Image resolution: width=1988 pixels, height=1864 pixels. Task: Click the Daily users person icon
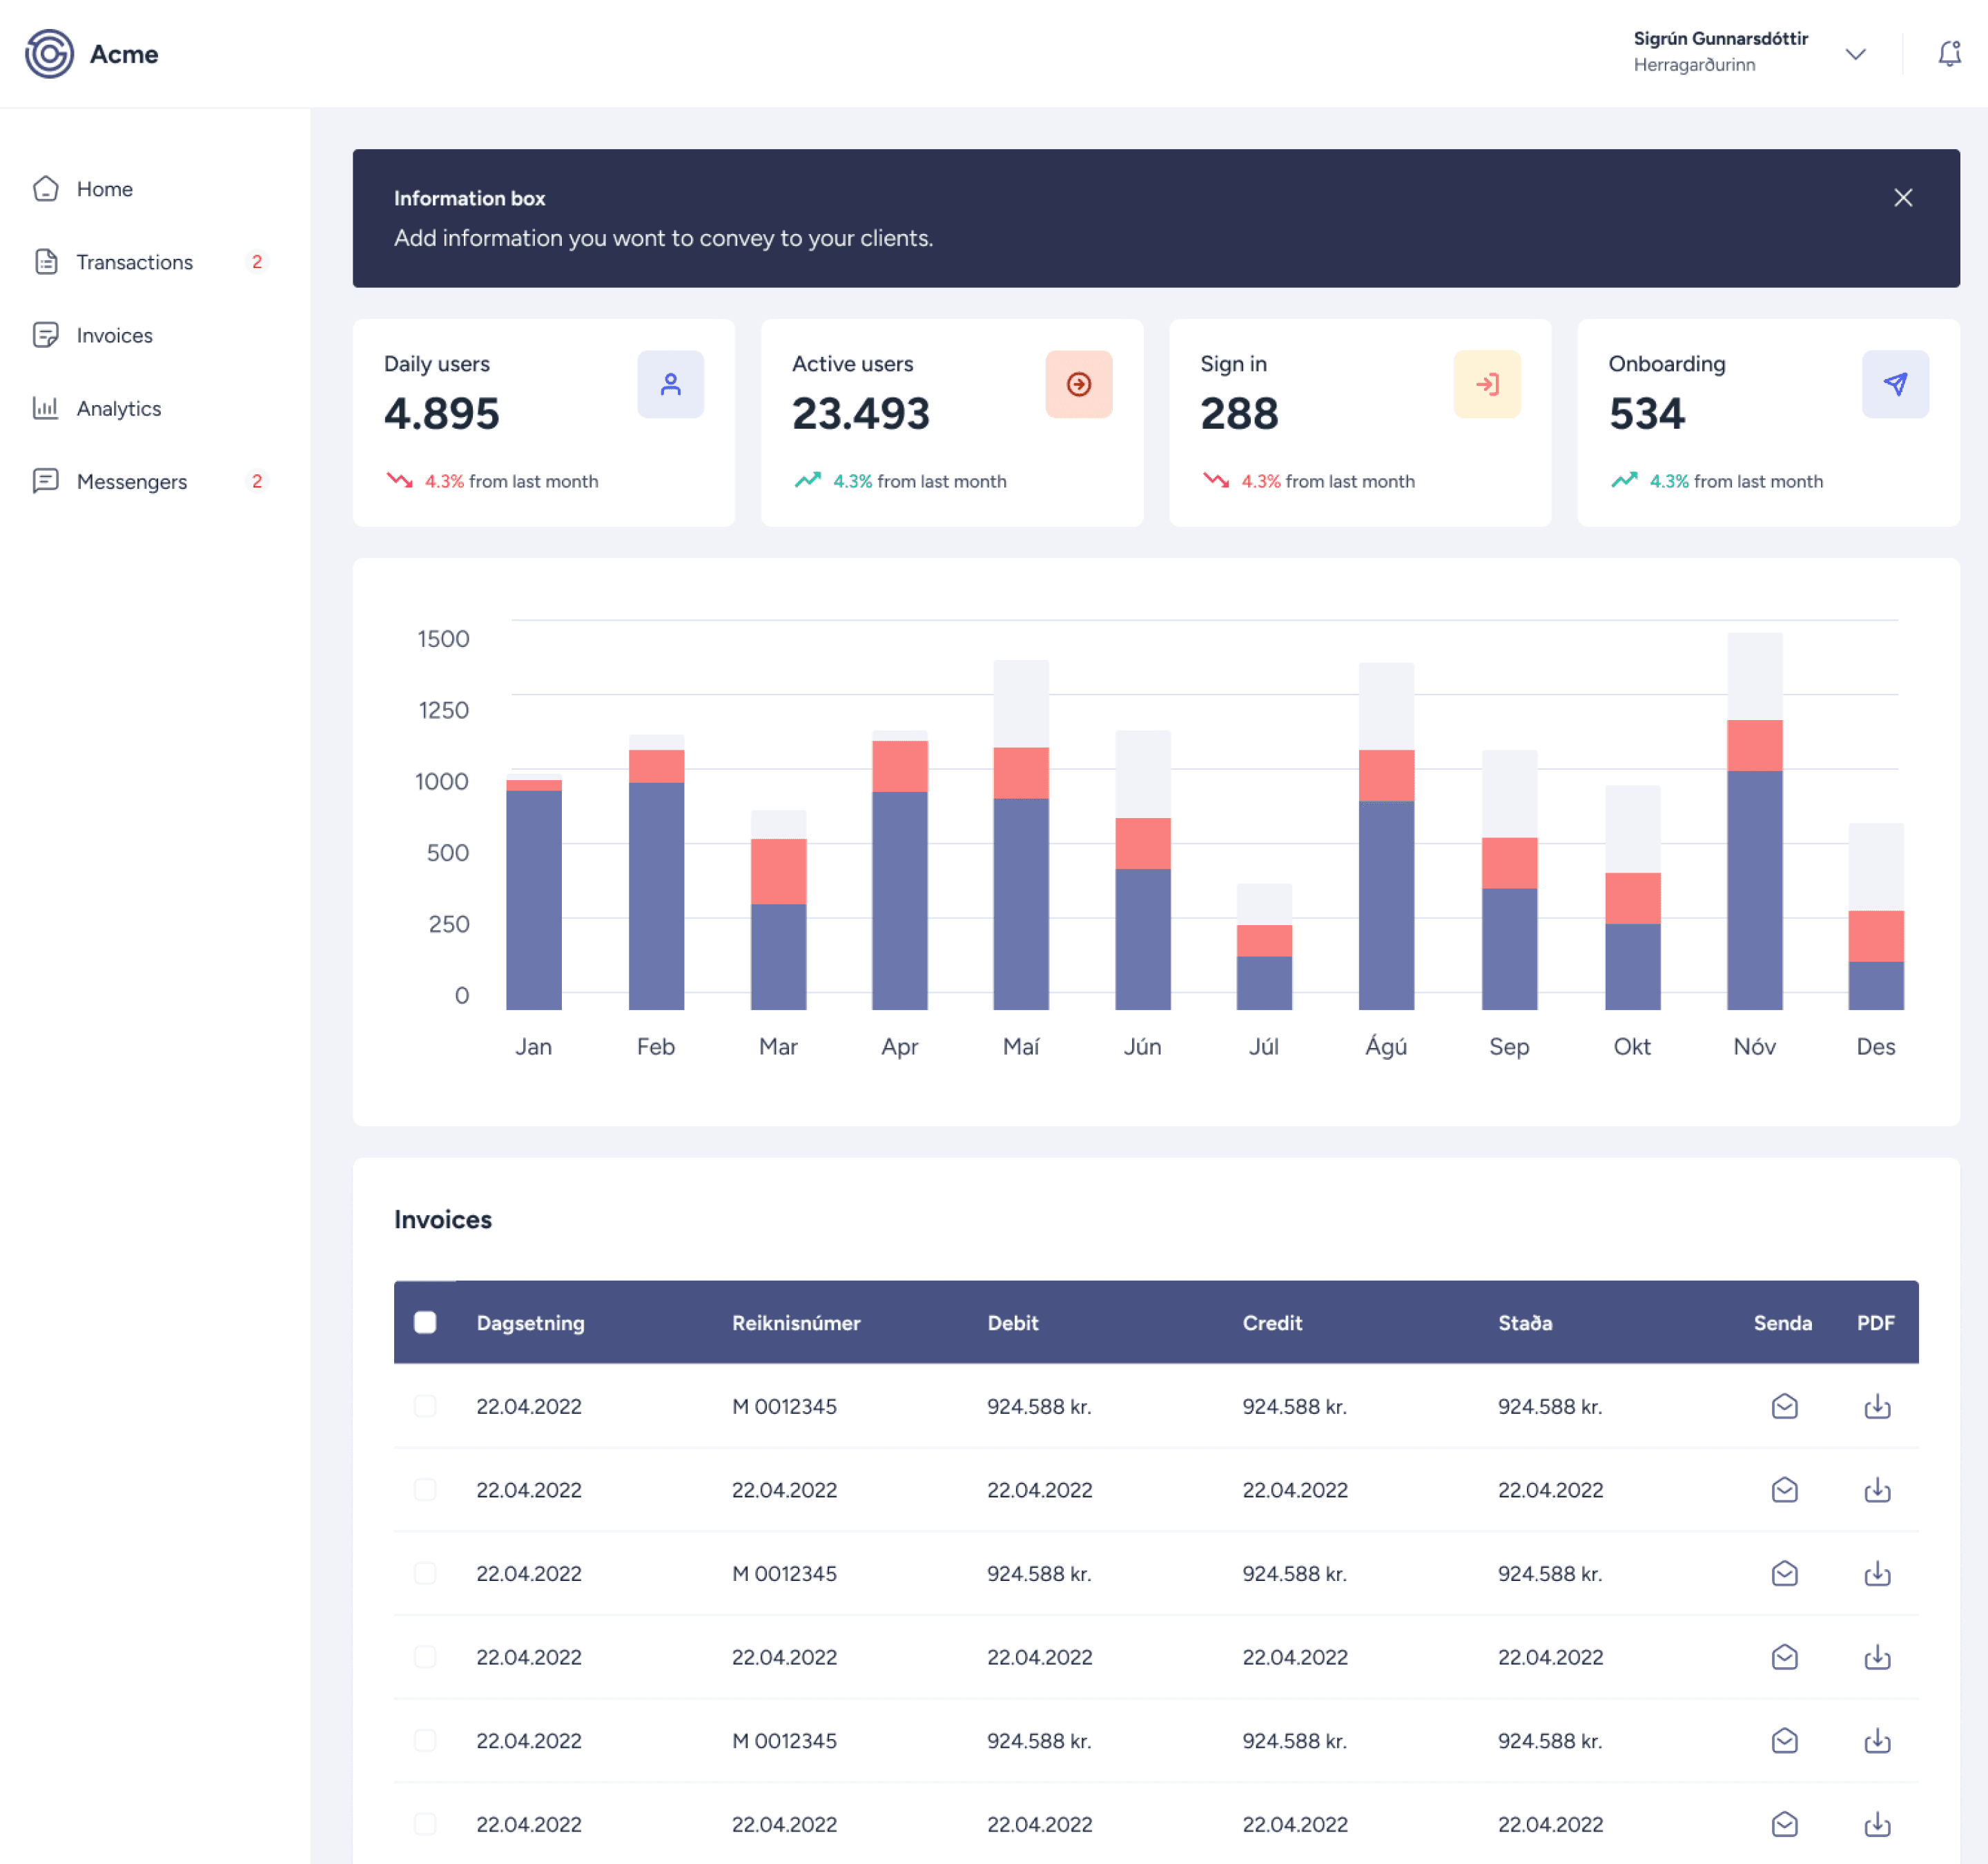(670, 384)
